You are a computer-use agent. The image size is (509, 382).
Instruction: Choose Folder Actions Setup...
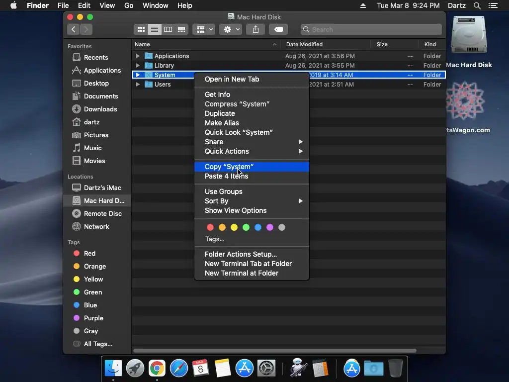click(x=252, y=254)
